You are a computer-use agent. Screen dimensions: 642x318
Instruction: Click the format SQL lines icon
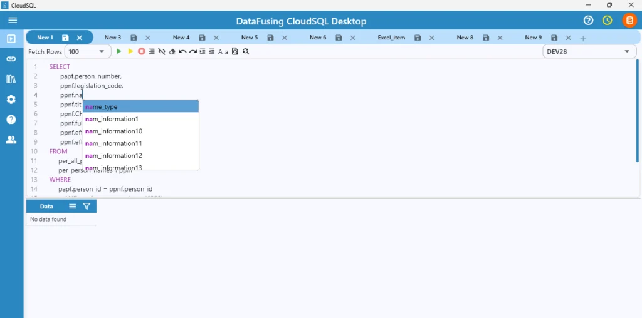click(x=152, y=51)
